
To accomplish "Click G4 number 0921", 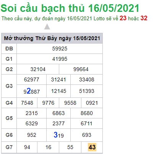I will click(92, 103).
